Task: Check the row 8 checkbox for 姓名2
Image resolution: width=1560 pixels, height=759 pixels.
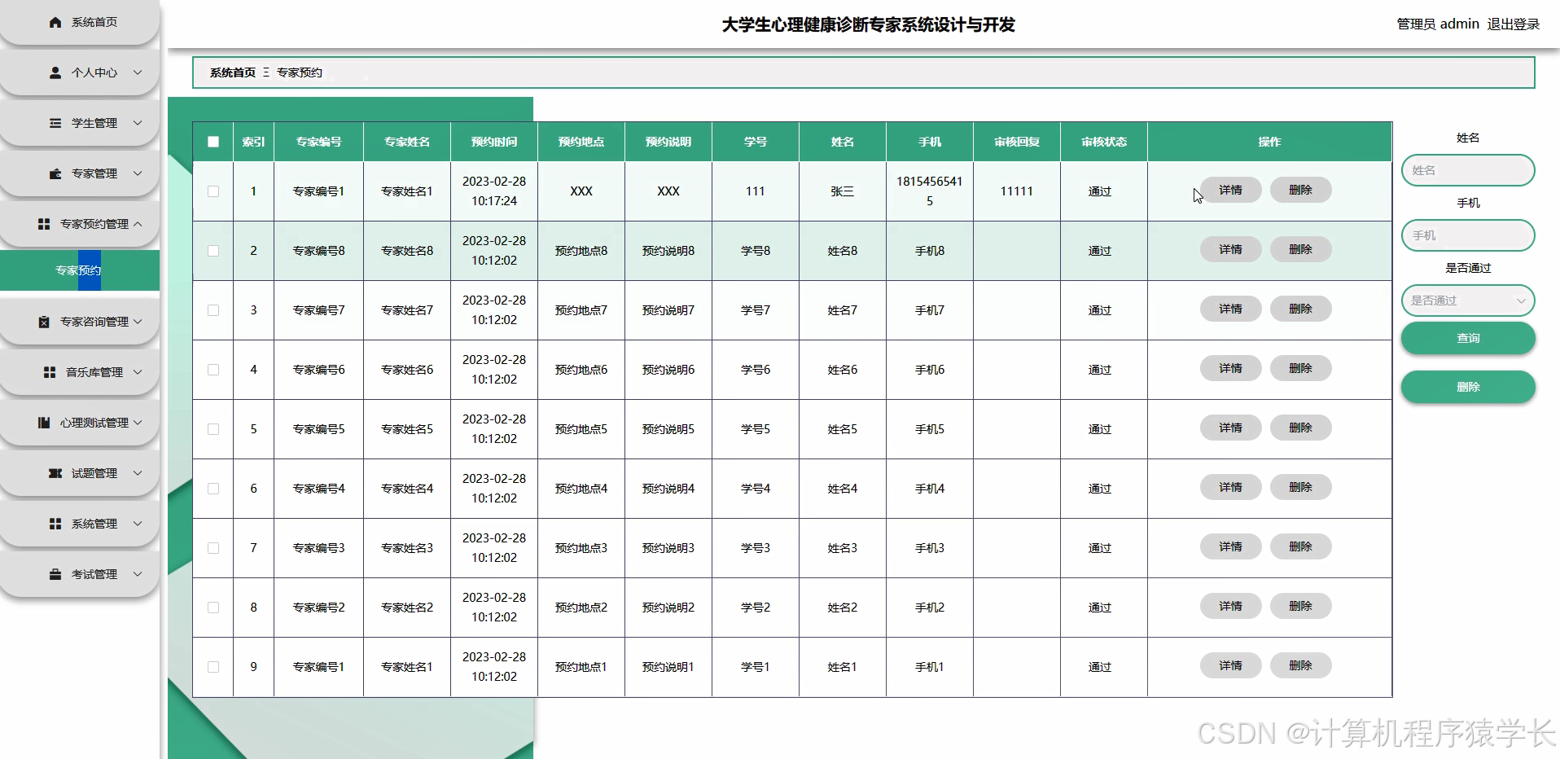Action: click(x=213, y=608)
